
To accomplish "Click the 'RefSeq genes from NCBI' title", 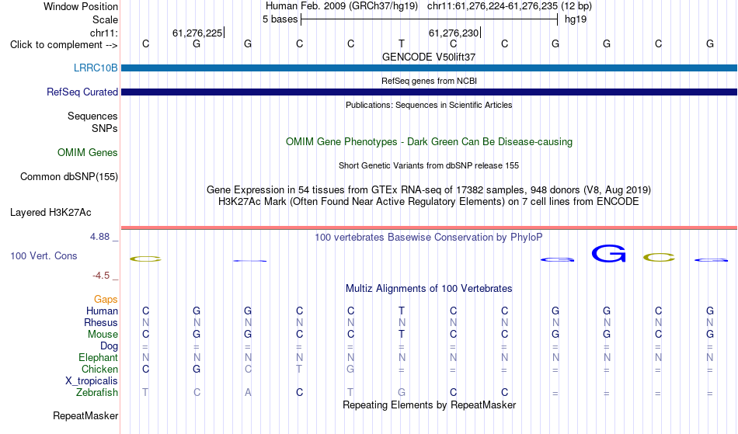I will pyautogui.click(x=429, y=81).
